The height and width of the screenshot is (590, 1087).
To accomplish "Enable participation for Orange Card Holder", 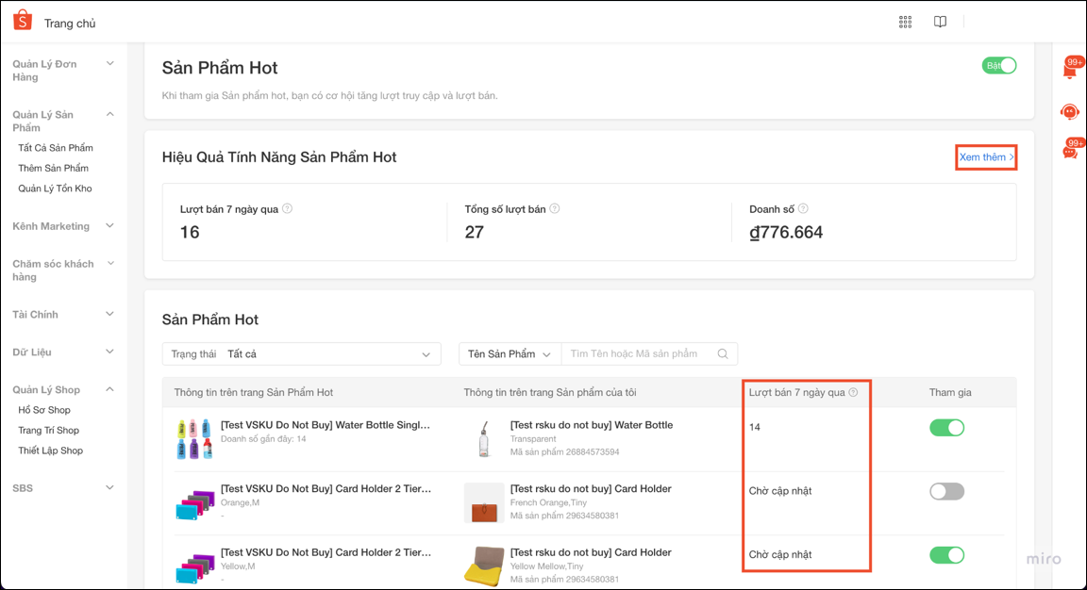I will [x=946, y=491].
